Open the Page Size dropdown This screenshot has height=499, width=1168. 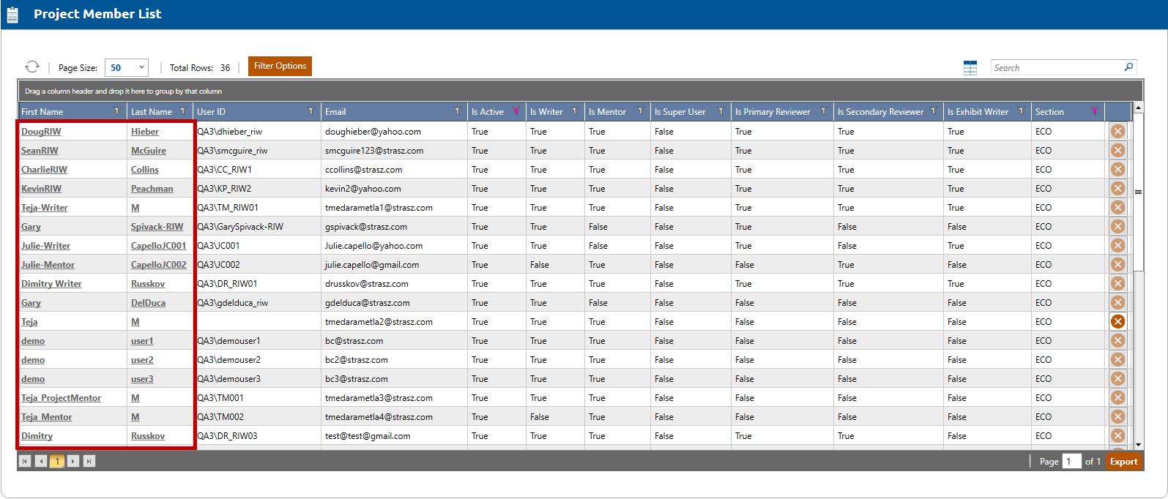coord(127,67)
